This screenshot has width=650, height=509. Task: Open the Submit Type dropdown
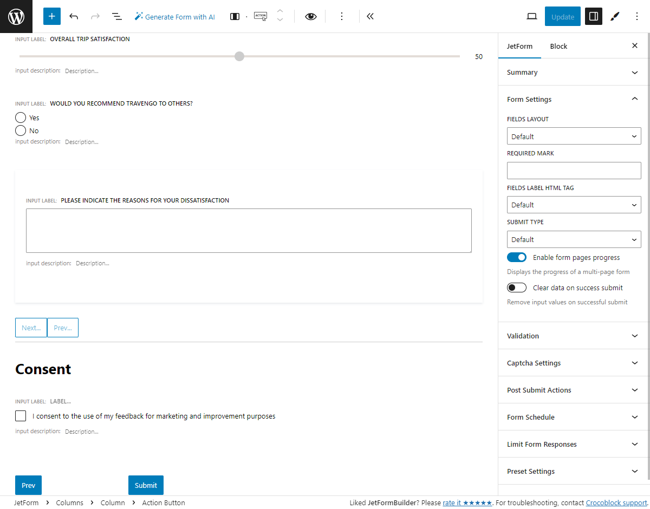tap(574, 239)
